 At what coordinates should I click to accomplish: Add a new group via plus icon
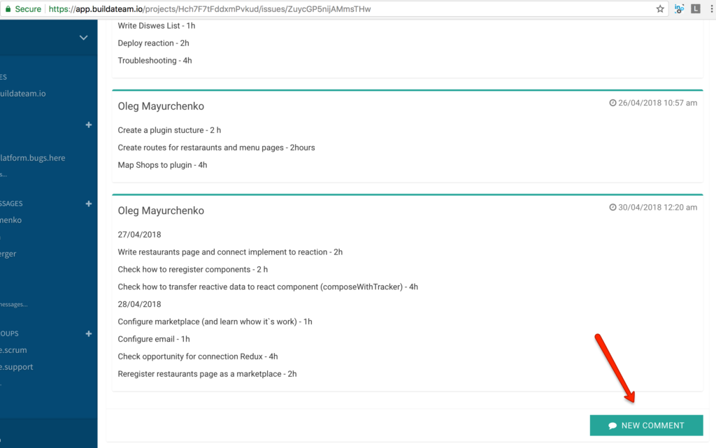click(89, 333)
